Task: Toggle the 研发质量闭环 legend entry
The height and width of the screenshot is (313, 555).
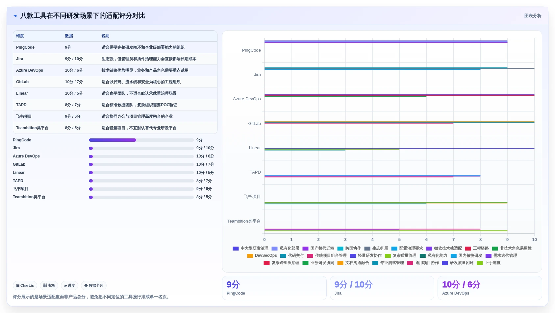Action: tap(458, 263)
